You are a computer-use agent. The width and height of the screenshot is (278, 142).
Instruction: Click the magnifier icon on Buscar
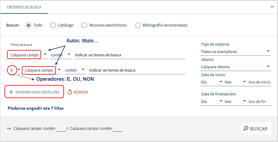pos(246,129)
